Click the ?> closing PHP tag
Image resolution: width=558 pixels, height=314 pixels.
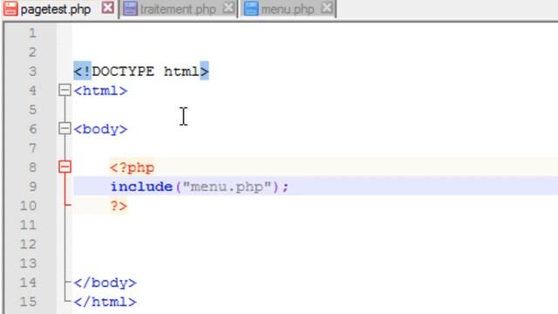click(119, 206)
